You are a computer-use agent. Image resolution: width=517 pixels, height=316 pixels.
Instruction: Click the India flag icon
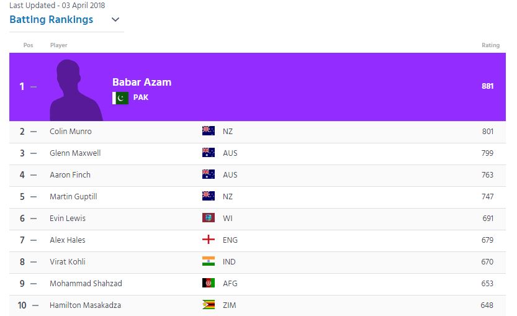tap(209, 261)
